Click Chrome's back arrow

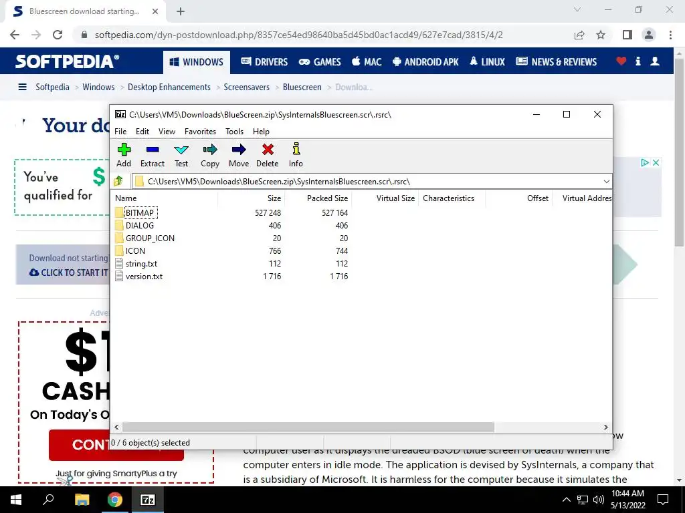(x=15, y=35)
